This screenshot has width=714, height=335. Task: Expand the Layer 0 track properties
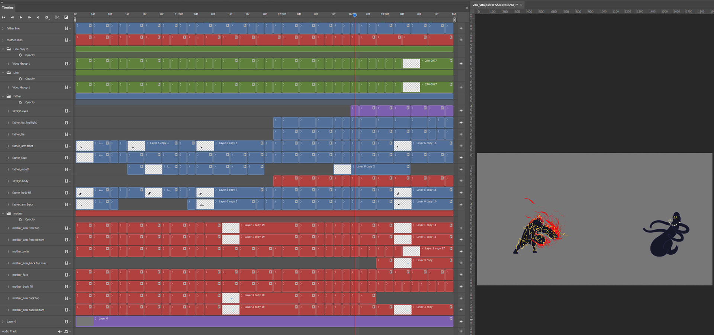click(x=3, y=322)
